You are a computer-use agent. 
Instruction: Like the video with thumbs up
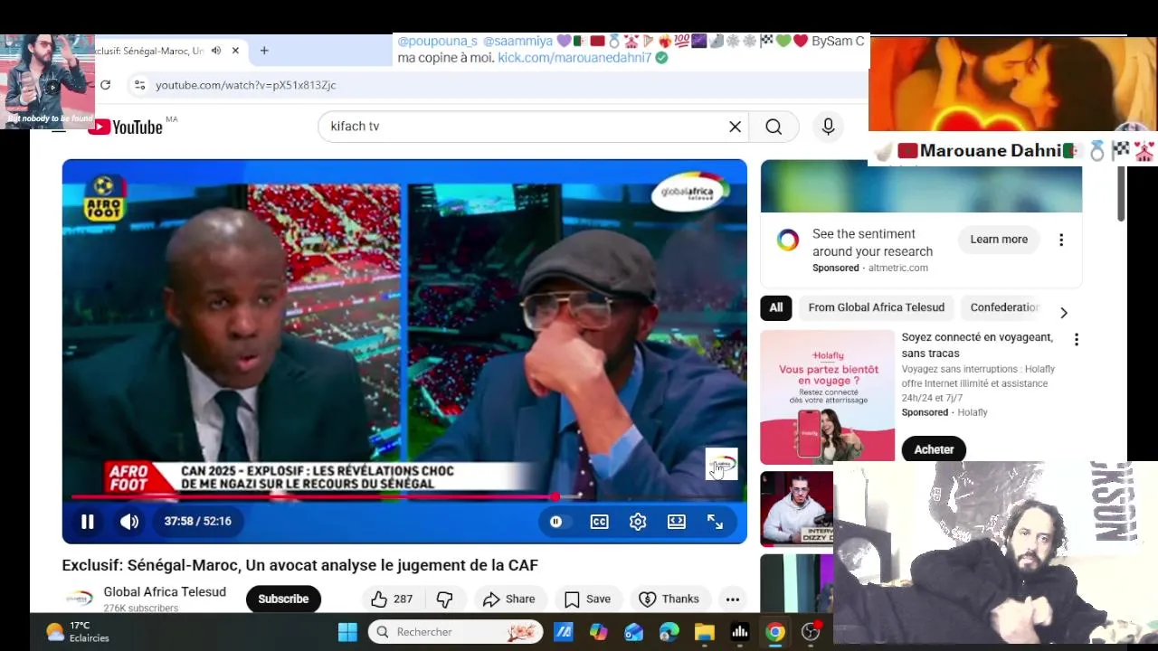click(x=391, y=599)
